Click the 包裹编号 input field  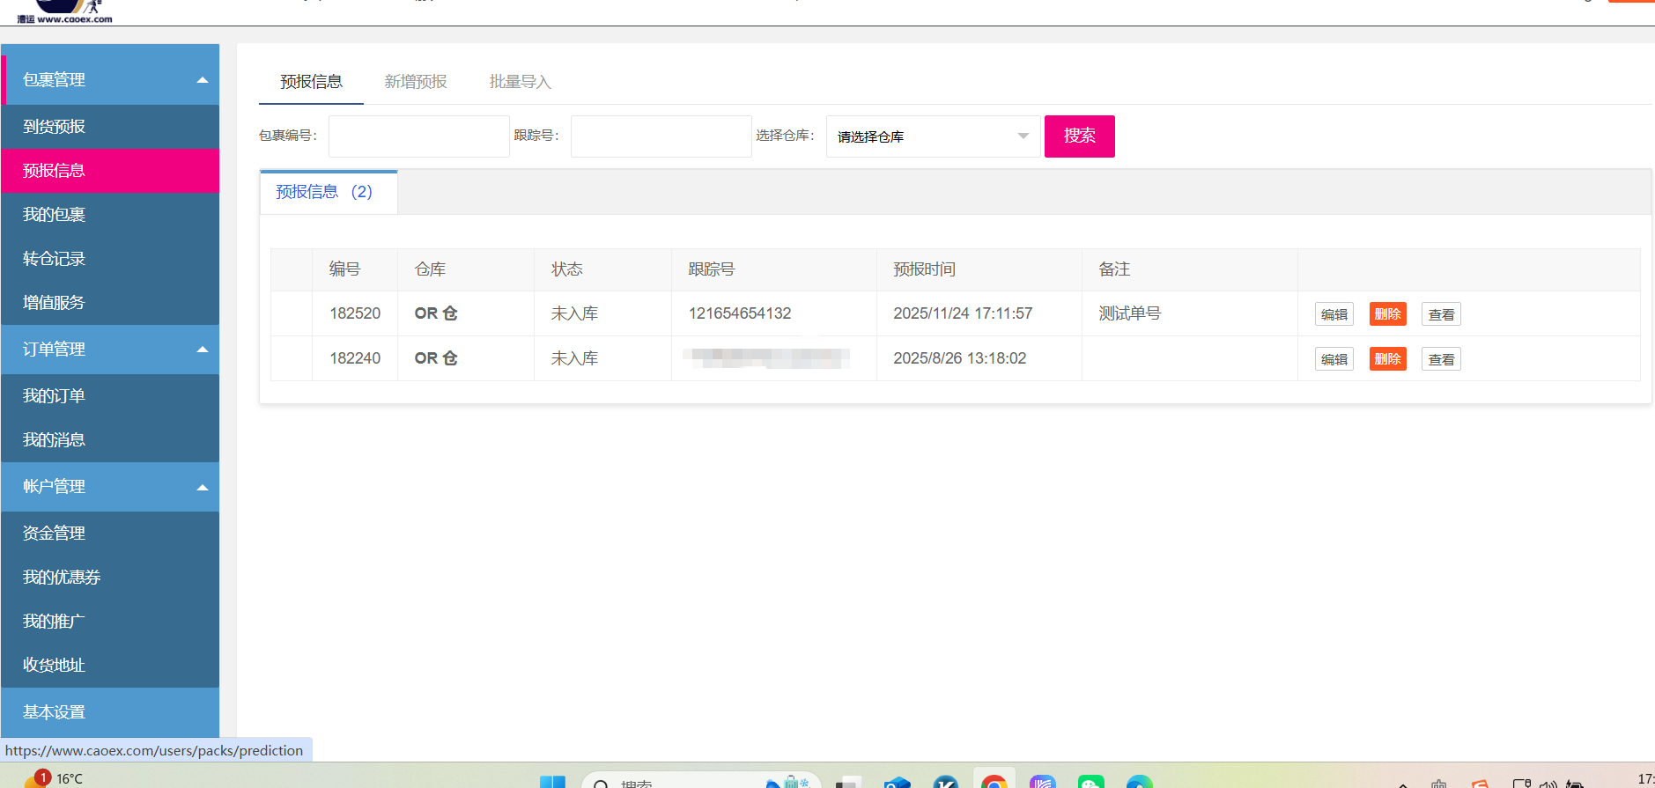click(x=418, y=136)
